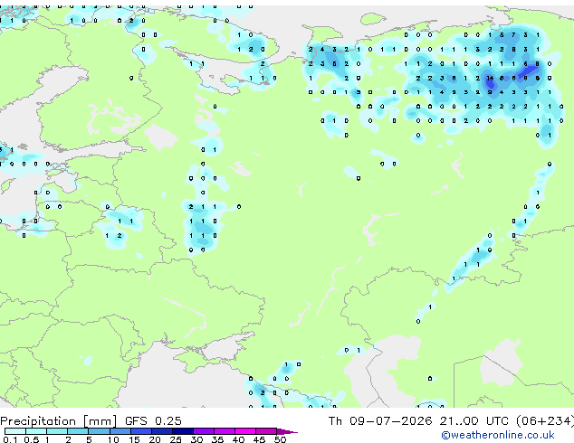Select the 30–35 mm purple swatch
Image resolution: width=574 pixels, height=443 pixels.
204,431
